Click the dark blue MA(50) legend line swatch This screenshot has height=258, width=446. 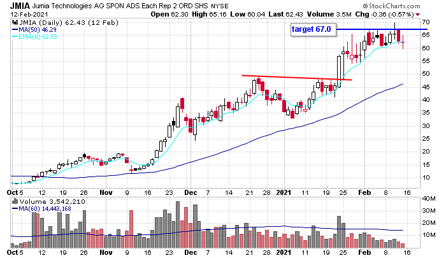[15, 29]
